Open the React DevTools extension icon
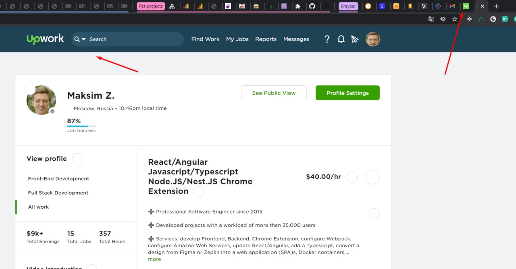This screenshot has height=269, width=516. click(469, 19)
